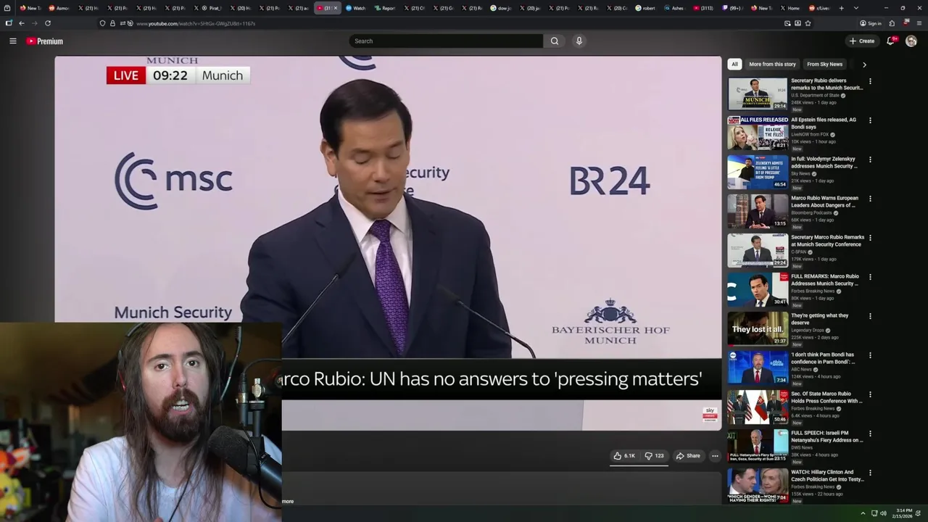
Task: Bookmark this page with star icon
Action: pos(808,23)
